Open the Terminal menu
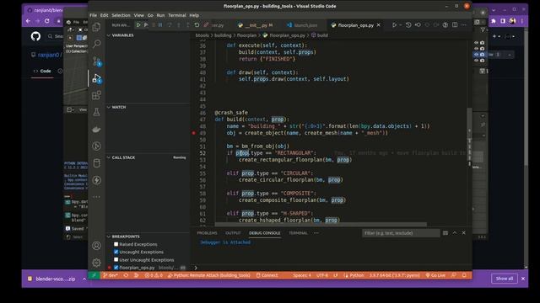Viewport: 540px width, 303px height. tap(177, 15)
